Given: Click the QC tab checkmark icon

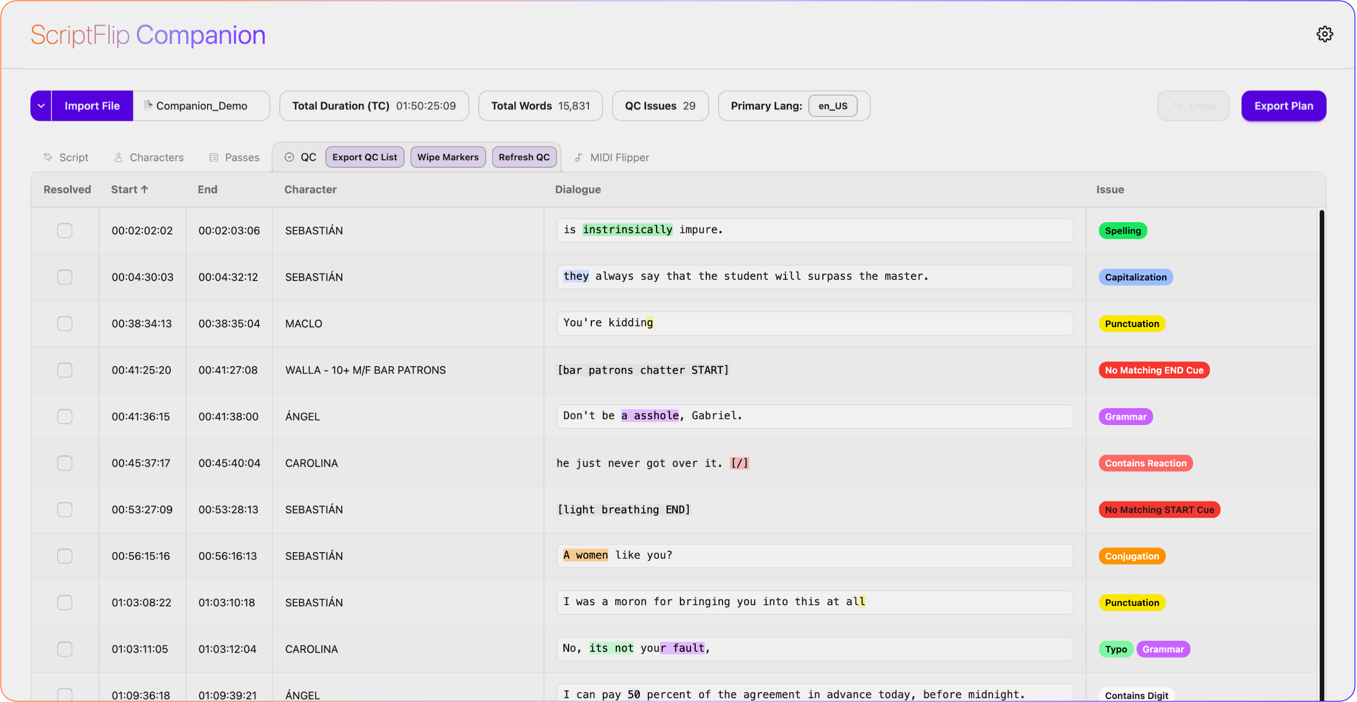Looking at the screenshot, I should pyautogui.click(x=289, y=157).
